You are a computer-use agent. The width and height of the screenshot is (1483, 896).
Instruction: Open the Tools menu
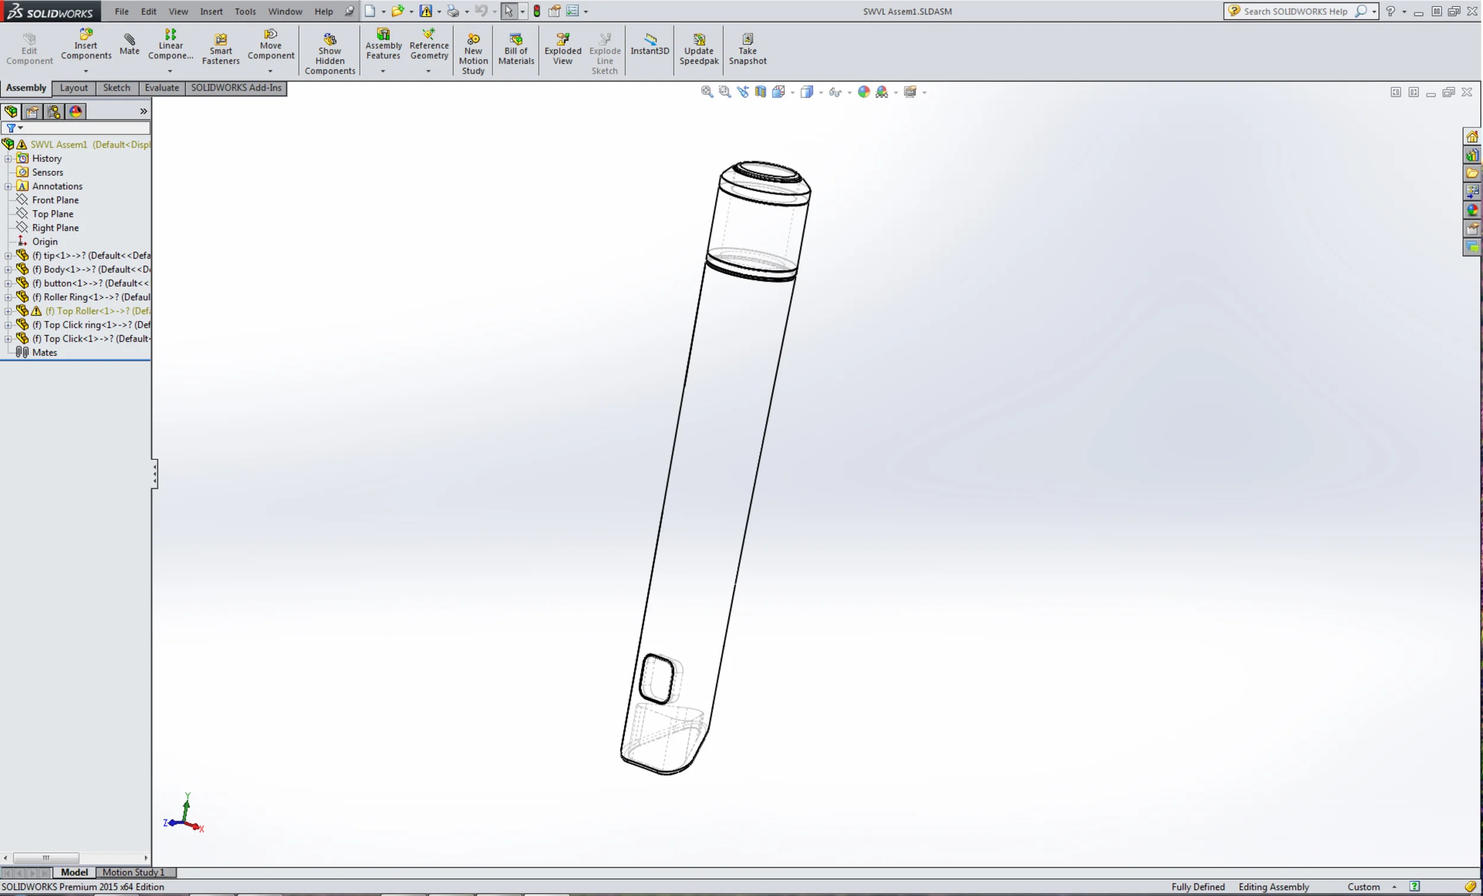tap(245, 11)
